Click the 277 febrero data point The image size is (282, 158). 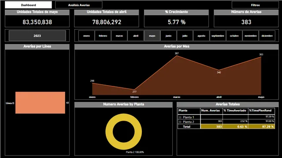coord(134,90)
